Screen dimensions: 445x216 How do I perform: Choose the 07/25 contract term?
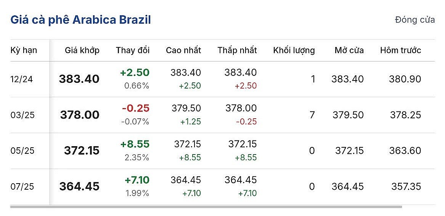pos(22,187)
